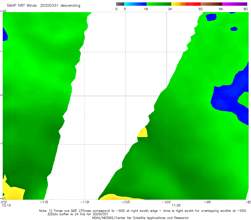
Task: Click the swath time '11:35'
Action: point(176,205)
